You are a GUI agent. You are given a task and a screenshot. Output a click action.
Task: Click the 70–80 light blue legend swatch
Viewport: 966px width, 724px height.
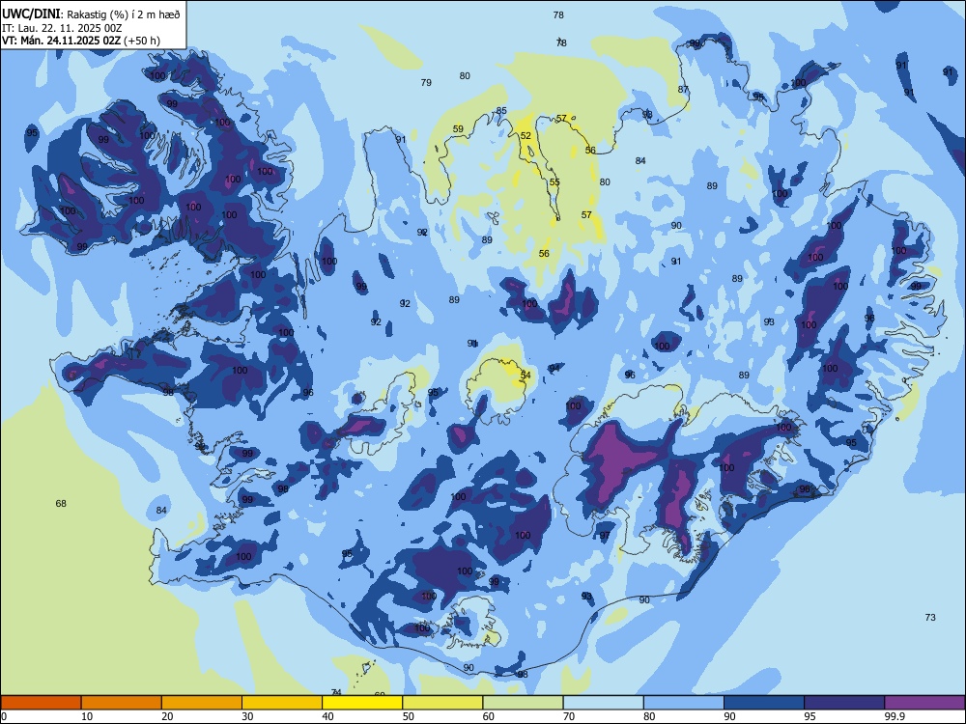point(603,703)
